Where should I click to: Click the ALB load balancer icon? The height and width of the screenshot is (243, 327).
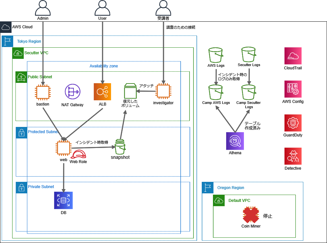103,91
